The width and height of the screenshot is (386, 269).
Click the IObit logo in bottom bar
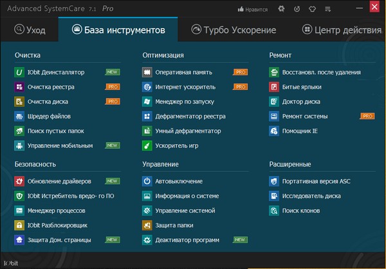(x=11, y=264)
